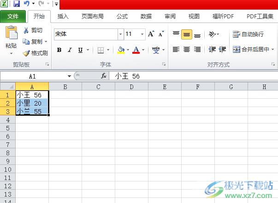The image size is (278, 203).
Task: Open the 剪贴板 pane launcher
Action: (x=47, y=64)
